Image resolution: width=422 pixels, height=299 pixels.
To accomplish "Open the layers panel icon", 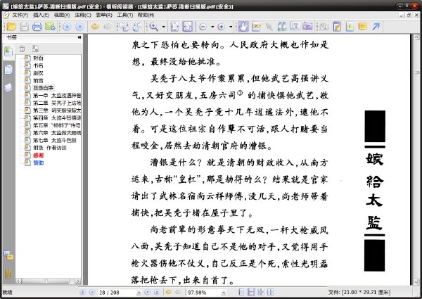I will tap(8, 88).
